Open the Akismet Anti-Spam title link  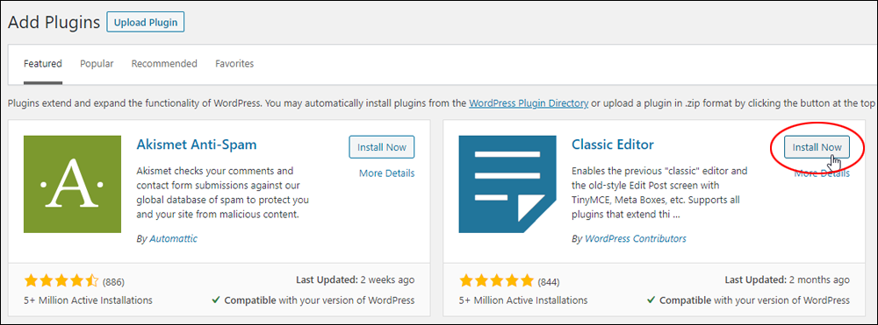pyautogui.click(x=197, y=145)
